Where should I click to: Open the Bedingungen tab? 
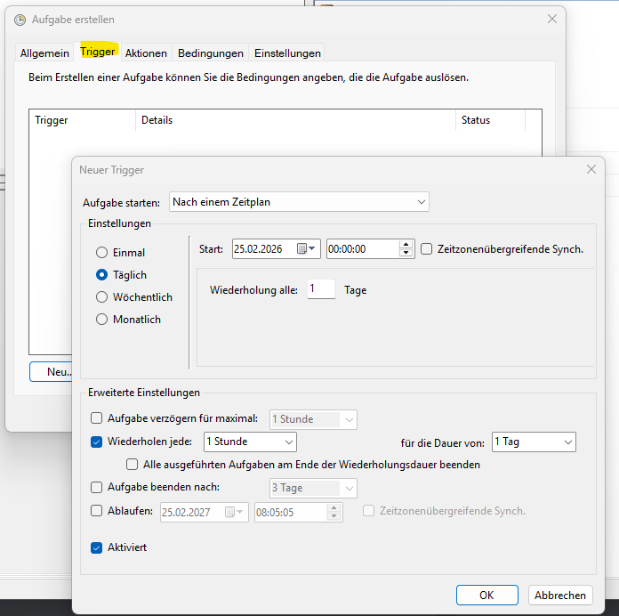(210, 53)
